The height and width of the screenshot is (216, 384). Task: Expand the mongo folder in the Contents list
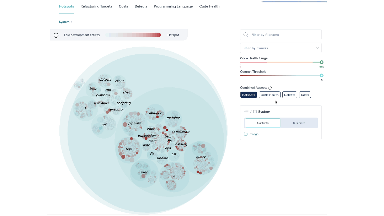pyautogui.click(x=254, y=134)
